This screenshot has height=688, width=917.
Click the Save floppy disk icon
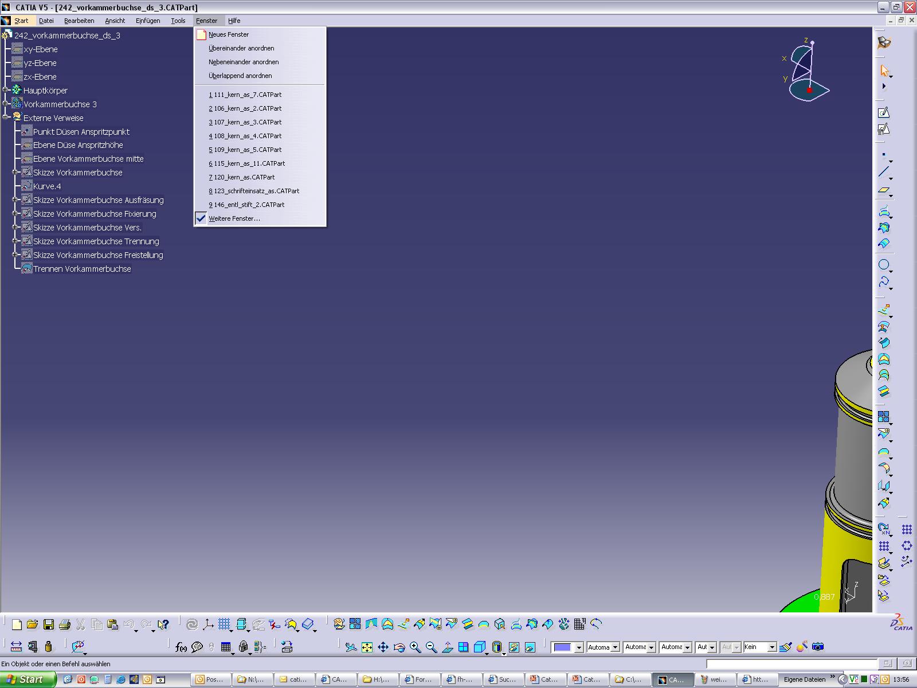click(49, 624)
